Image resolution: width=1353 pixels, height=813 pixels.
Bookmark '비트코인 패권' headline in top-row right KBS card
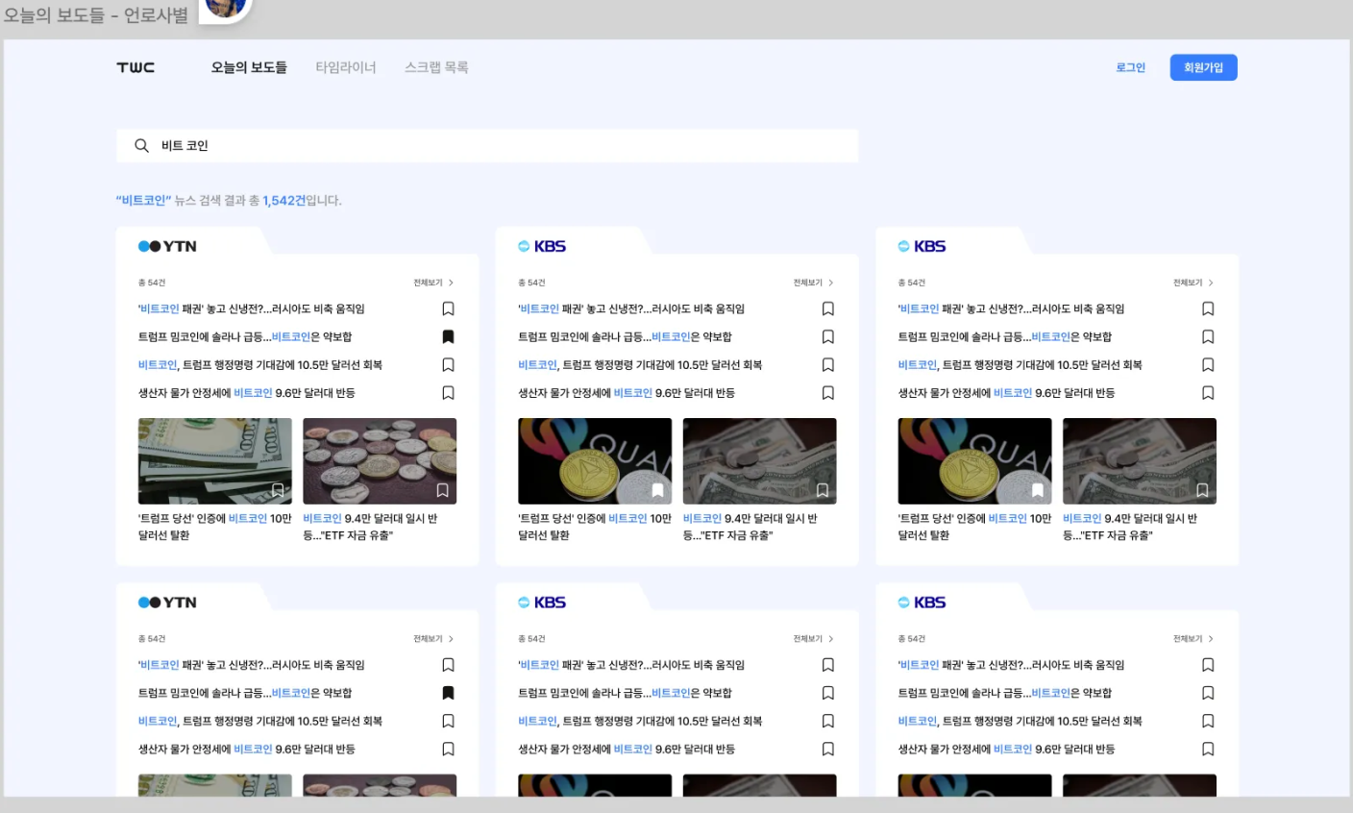1208,308
